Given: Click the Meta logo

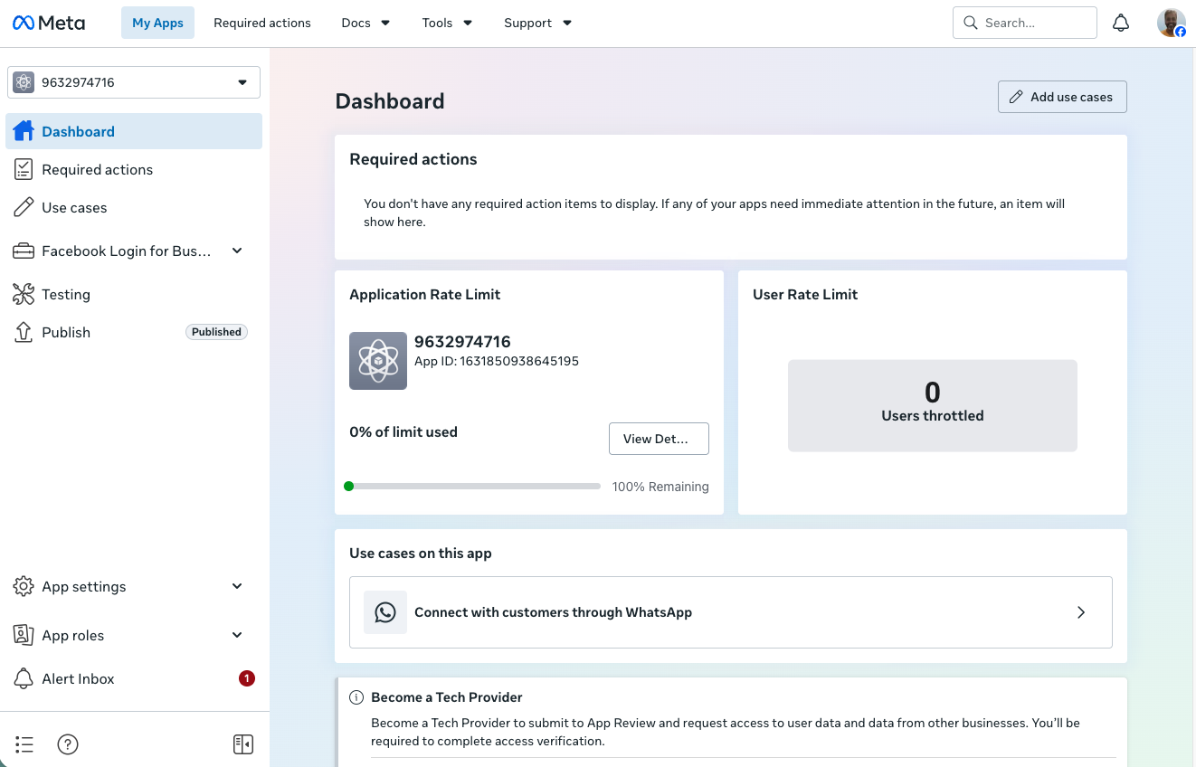Looking at the screenshot, I should pyautogui.click(x=49, y=23).
